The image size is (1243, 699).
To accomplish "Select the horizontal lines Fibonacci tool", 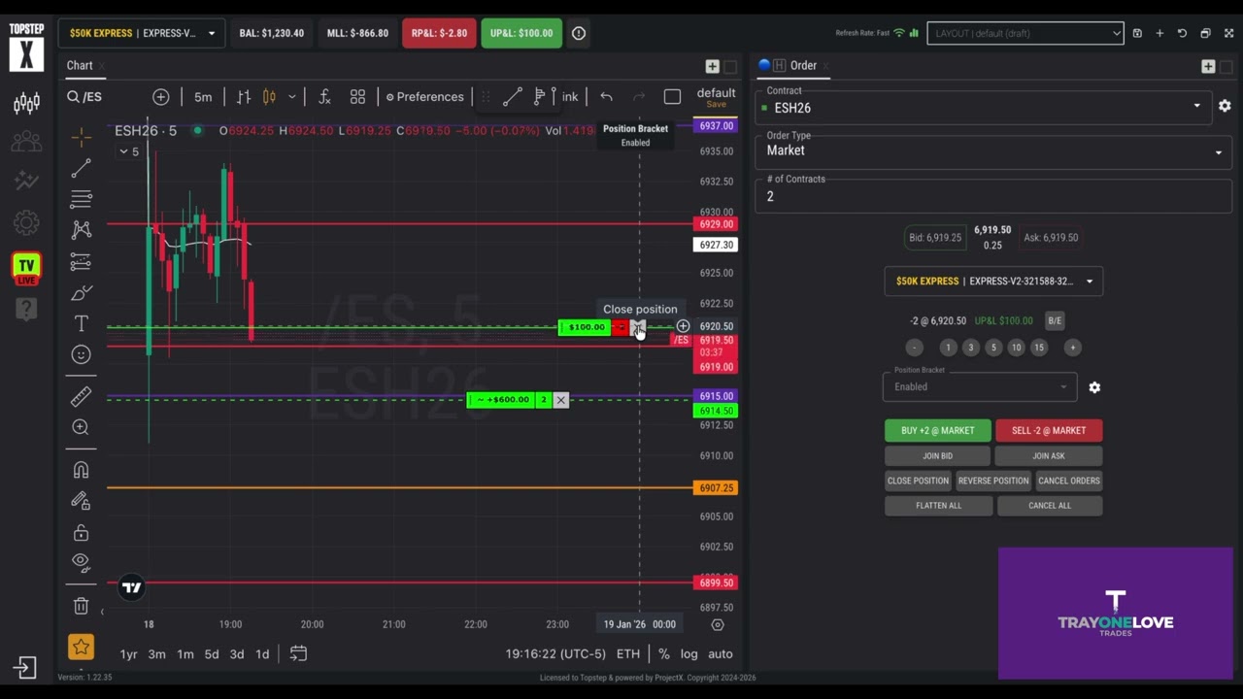I will (x=82, y=199).
